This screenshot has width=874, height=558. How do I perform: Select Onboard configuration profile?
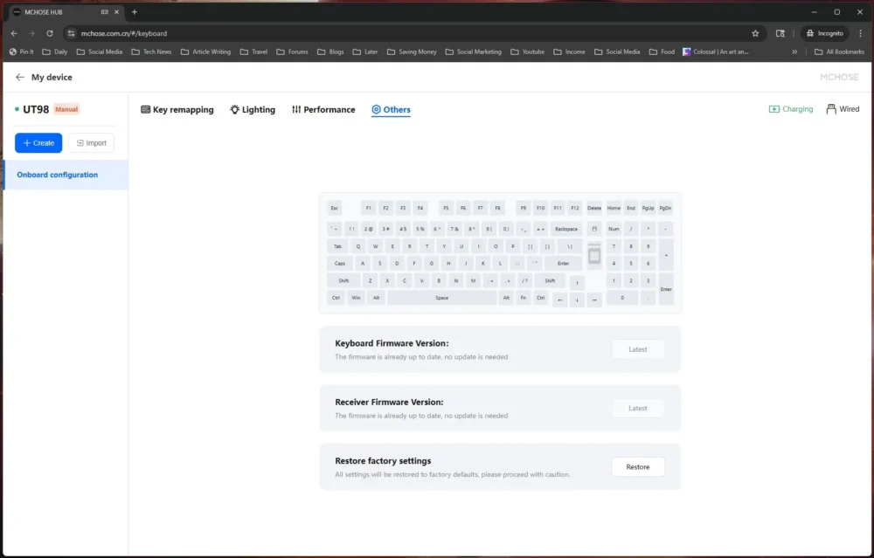pyautogui.click(x=66, y=175)
